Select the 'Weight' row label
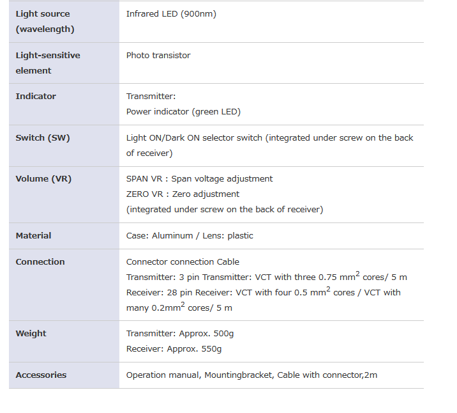457x413 pixels. [31, 333]
